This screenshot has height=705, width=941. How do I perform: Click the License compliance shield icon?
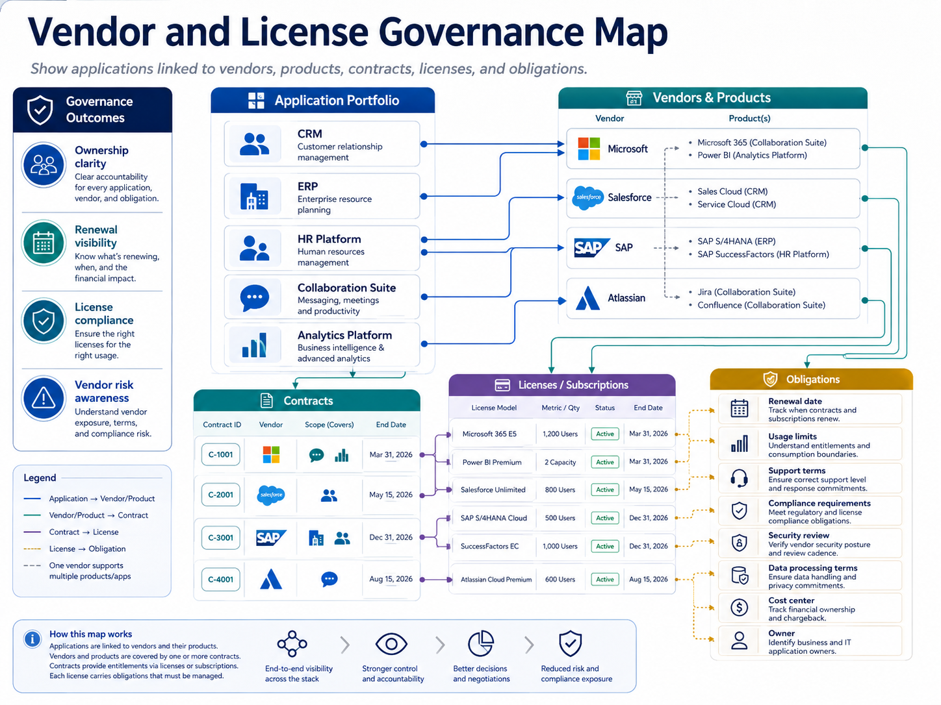pos(44,321)
